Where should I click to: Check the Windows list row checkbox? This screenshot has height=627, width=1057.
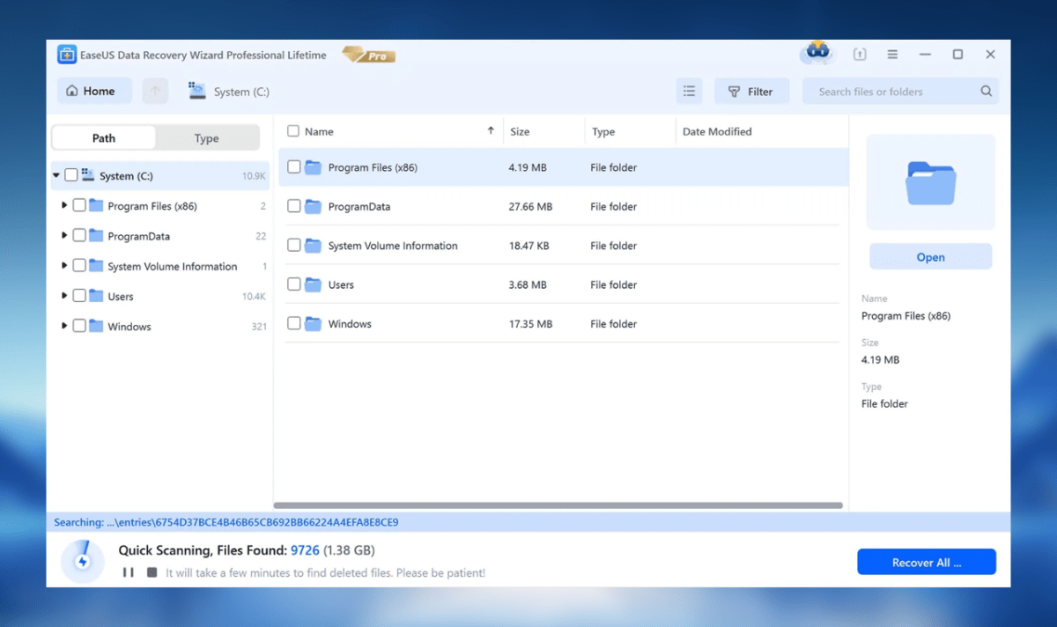[293, 324]
